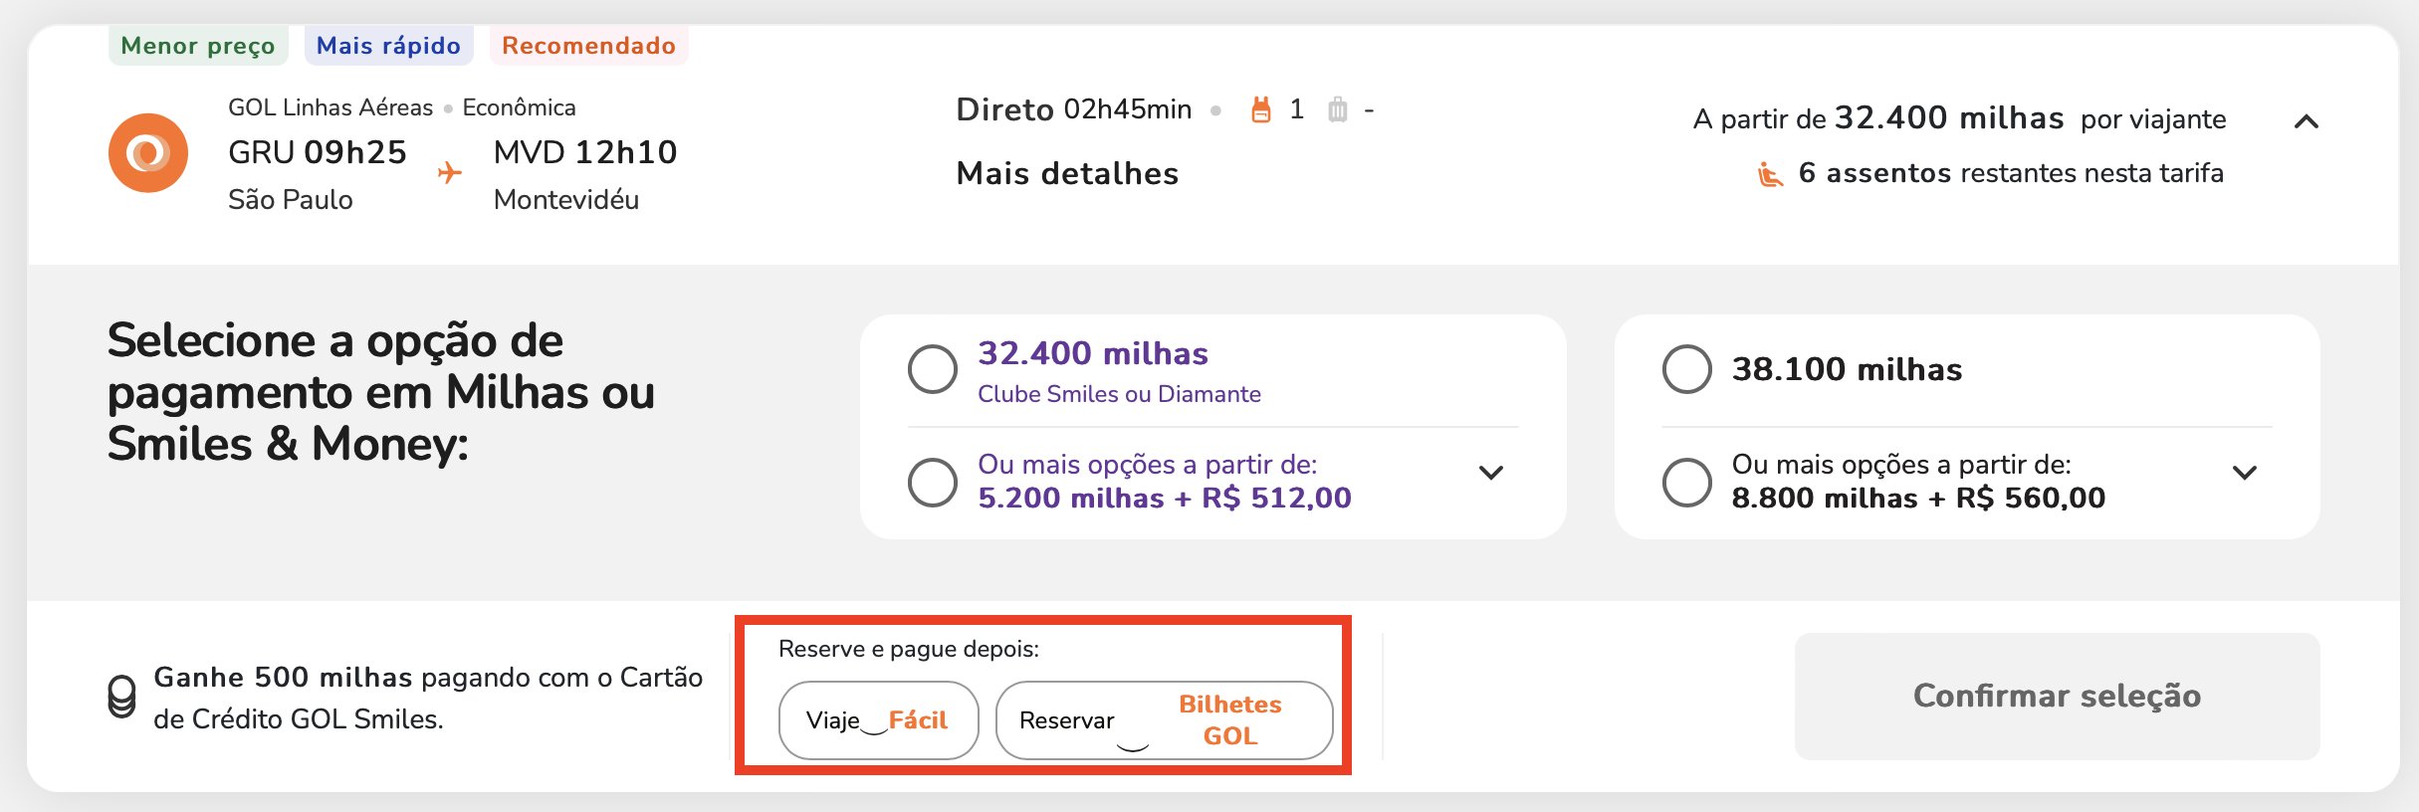Choose 5.200 milhas + R$ 512,00 option
The height and width of the screenshot is (812, 2419).
[933, 483]
